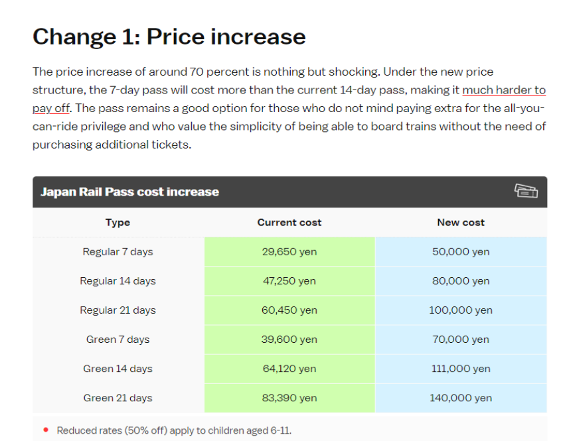The width and height of the screenshot is (561, 441).
Task: Click the 29,650 yen current cost cell
Action: (289, 252)
